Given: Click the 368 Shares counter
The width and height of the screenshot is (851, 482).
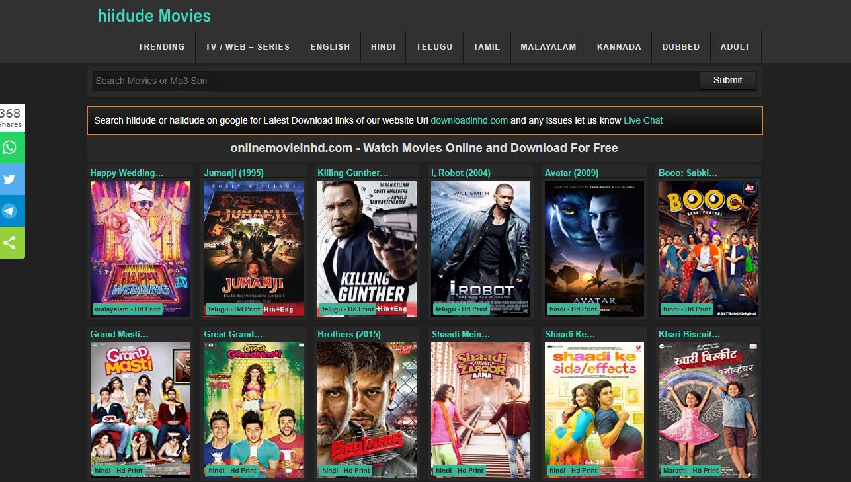Looking at the screenshot, I should point(11,118).
